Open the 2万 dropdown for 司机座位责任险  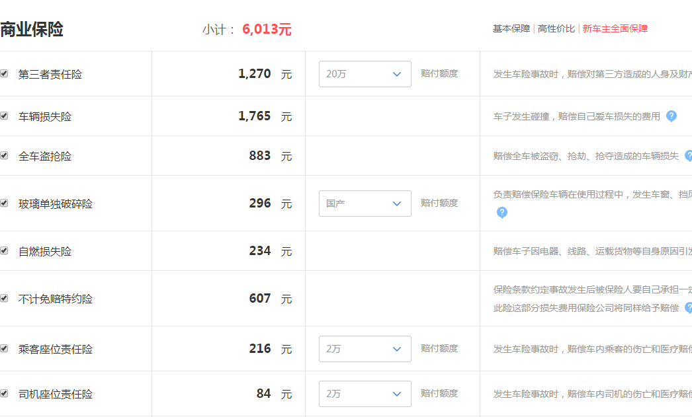(365, 394)
